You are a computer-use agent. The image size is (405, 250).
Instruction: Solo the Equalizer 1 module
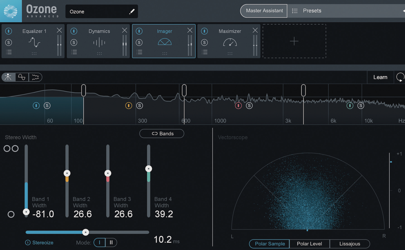[9, 42]
